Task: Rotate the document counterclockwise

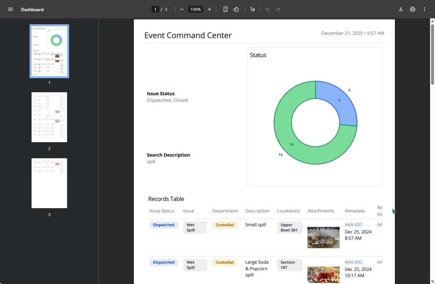Action: click(x=236, y=9)
